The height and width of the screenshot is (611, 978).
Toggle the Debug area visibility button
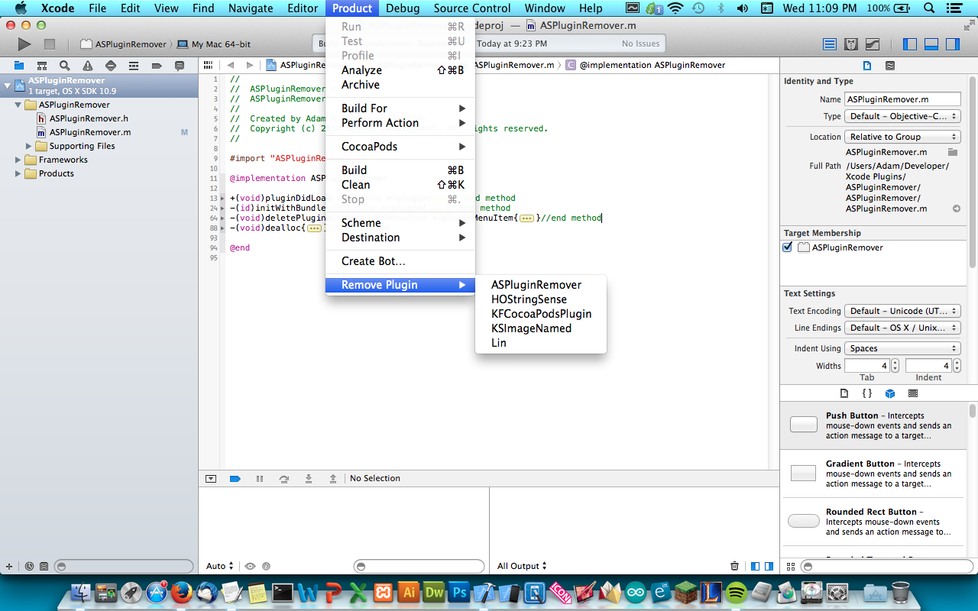(x=931, y=44)
